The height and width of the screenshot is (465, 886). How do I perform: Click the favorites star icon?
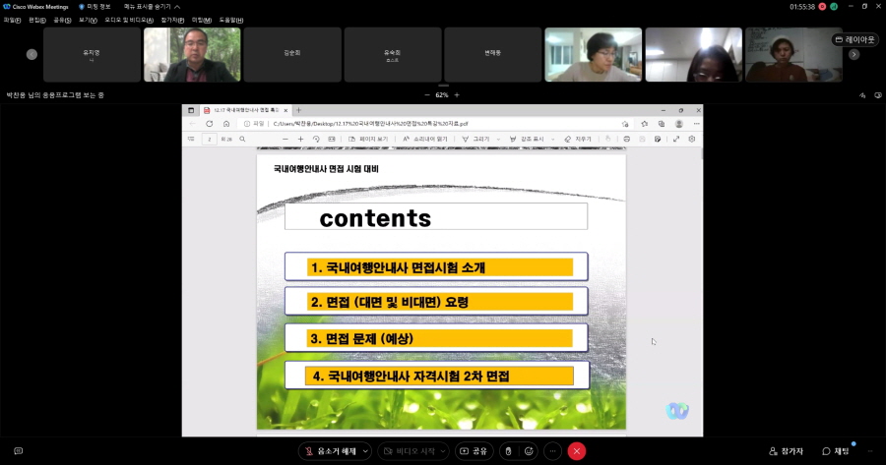(x=644, y=124)
